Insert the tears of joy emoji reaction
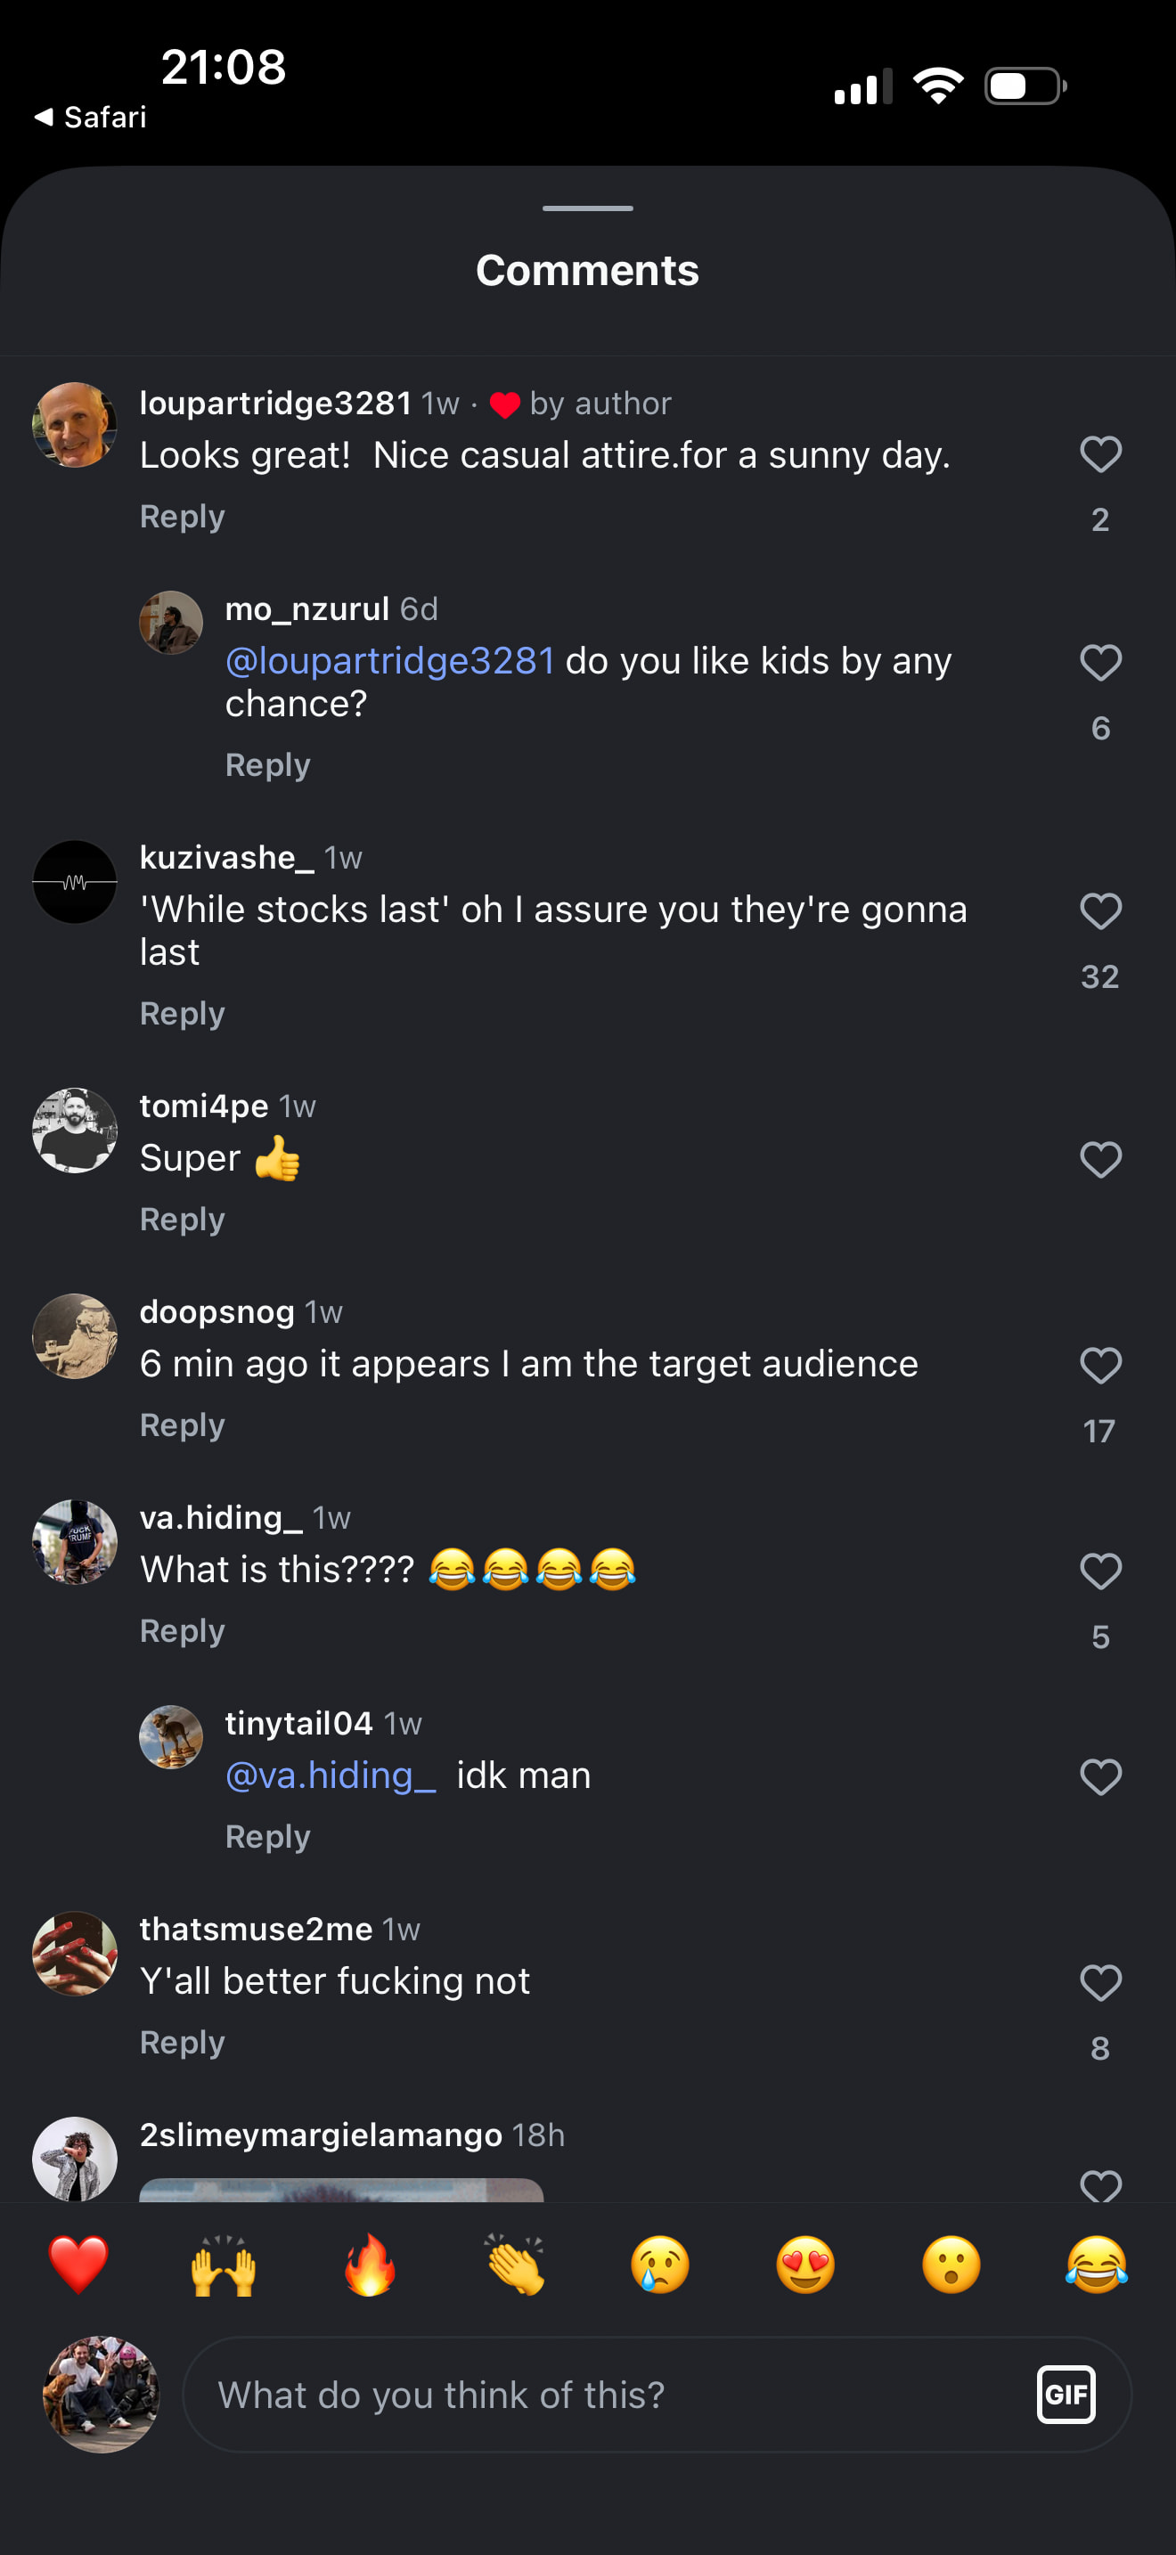Viewport: 1176px width, 2555px height. [1096, 2265]
